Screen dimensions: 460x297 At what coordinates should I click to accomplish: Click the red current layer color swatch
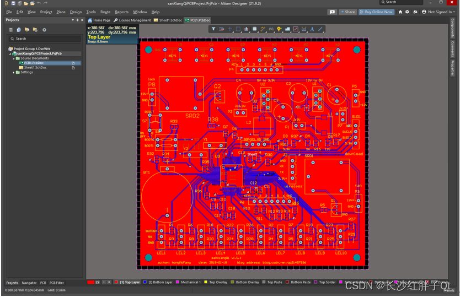click(x=90, y=282)
